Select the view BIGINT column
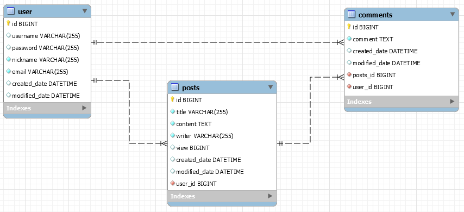Screen dimensions: 464x212 coord(193,148)
